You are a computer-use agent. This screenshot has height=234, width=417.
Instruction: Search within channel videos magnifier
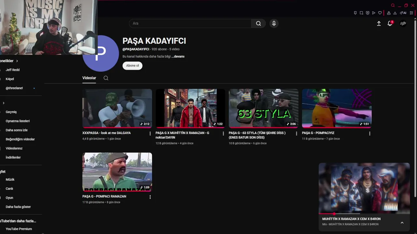click(x=106, y=78)
